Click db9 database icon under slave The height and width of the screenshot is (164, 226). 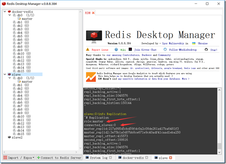[x=14, y=113]
